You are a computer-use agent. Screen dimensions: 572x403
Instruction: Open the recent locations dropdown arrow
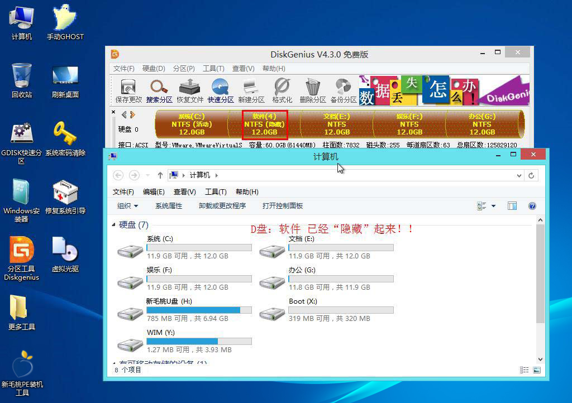coord(147,176)
